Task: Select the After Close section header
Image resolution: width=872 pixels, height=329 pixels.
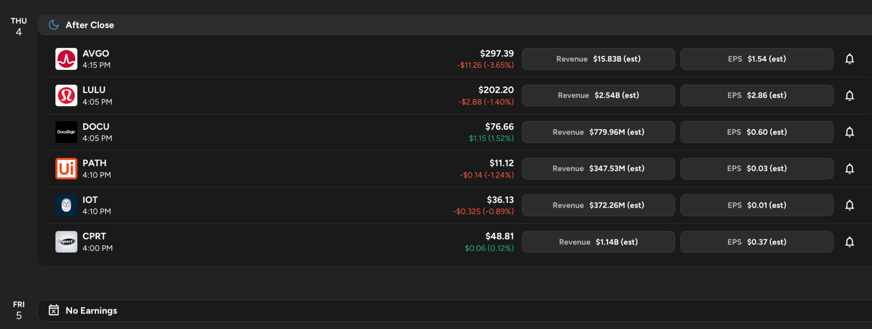Action: point(90,25)
